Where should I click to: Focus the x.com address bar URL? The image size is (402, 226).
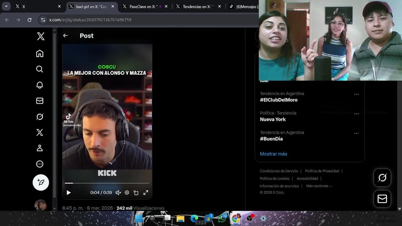90,20
